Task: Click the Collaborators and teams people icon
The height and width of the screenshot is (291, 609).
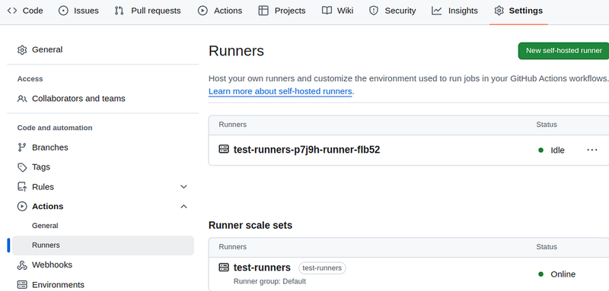Action: [22, 99]
